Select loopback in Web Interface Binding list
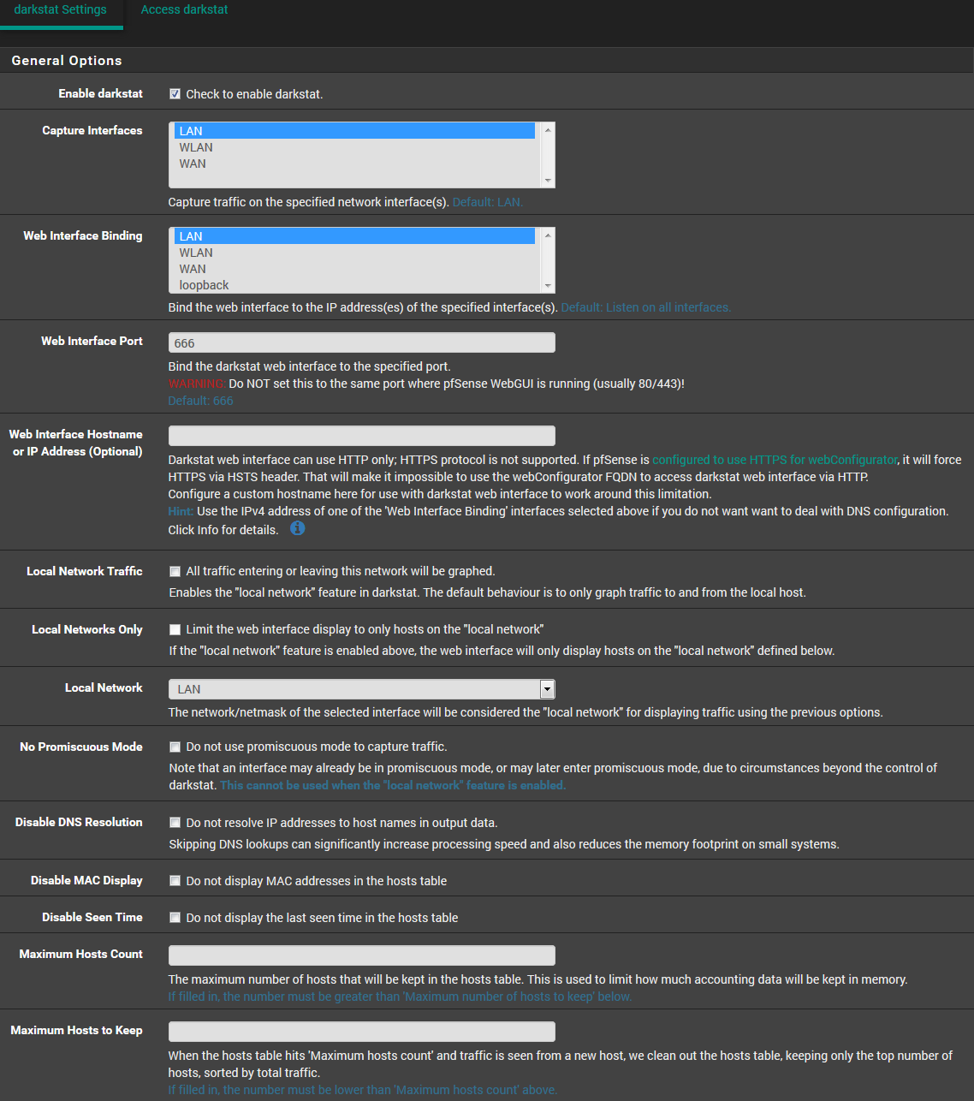Image resolution: width=974 pixels, height=1101 pixels. pyautogui.click(x=204, y=285)
